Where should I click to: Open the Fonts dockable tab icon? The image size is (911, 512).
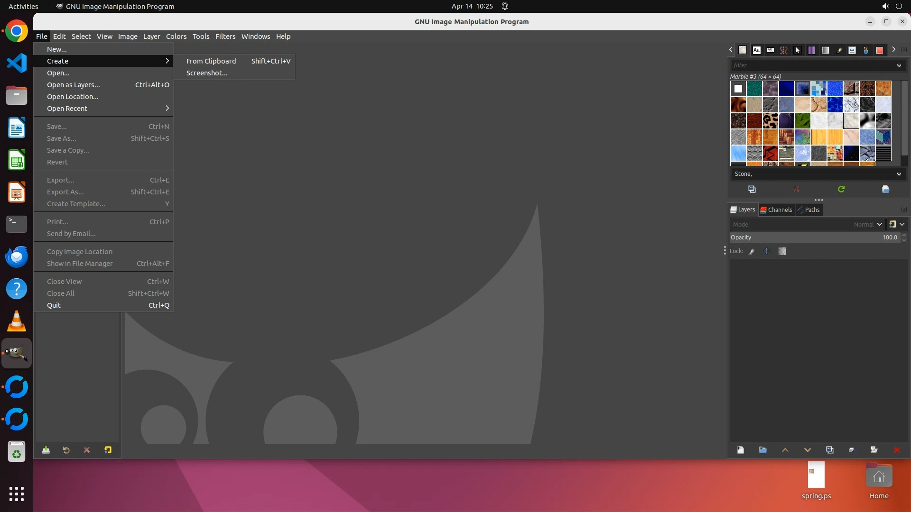(757, 50)
